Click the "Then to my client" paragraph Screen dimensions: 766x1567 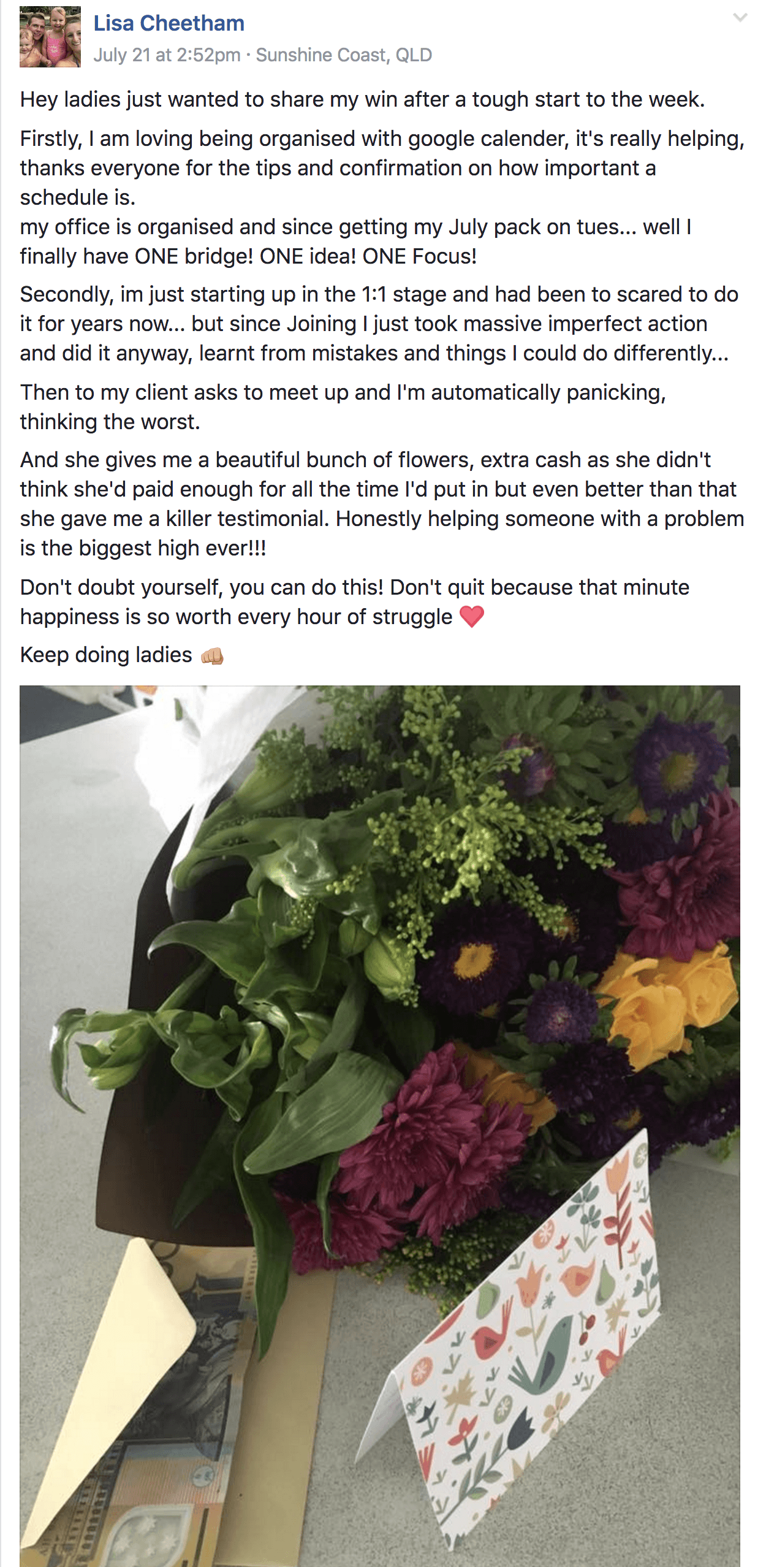[343, 407]
